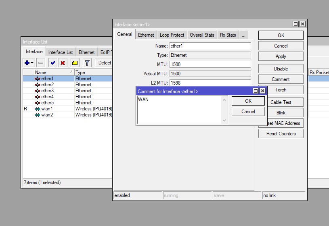Click the red X Disable icon
329x226 pixels.
[63, 63]
